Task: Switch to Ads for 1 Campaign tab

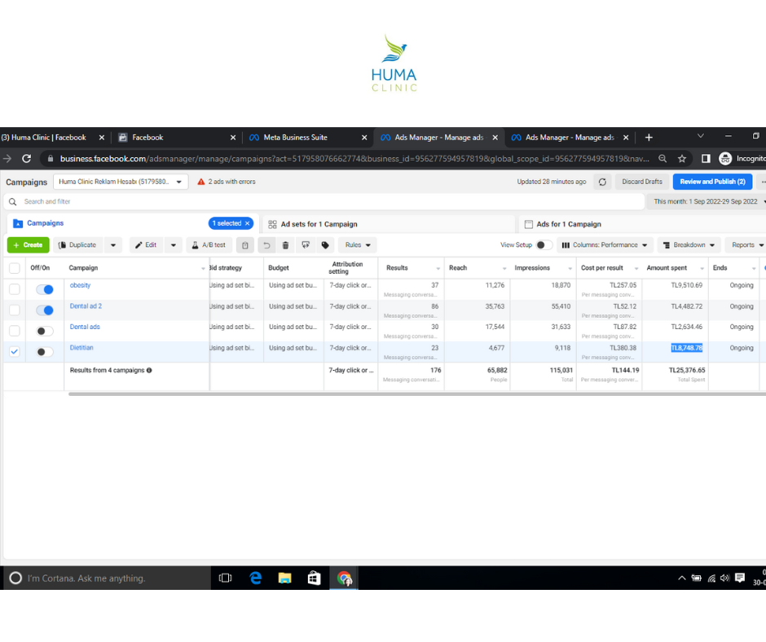Action: [569, 224]
